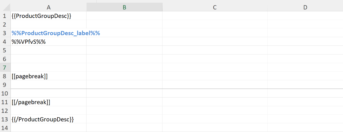Select the %%ProductGroupDesc_label%% cell
Screen dimensions: 343x132
56,33
